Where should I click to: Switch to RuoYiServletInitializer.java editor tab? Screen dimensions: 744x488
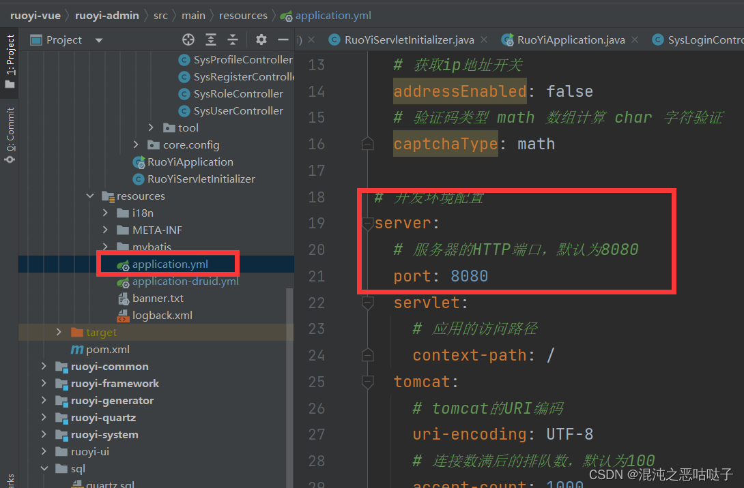tap(409, 40)
